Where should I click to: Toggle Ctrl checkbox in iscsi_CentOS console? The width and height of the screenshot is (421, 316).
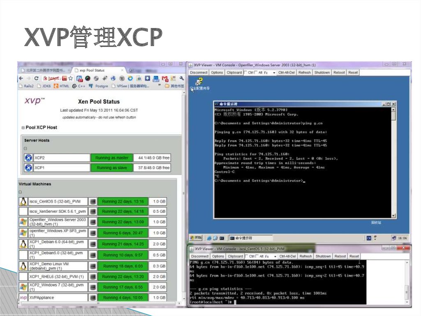(x=247, y=256)
